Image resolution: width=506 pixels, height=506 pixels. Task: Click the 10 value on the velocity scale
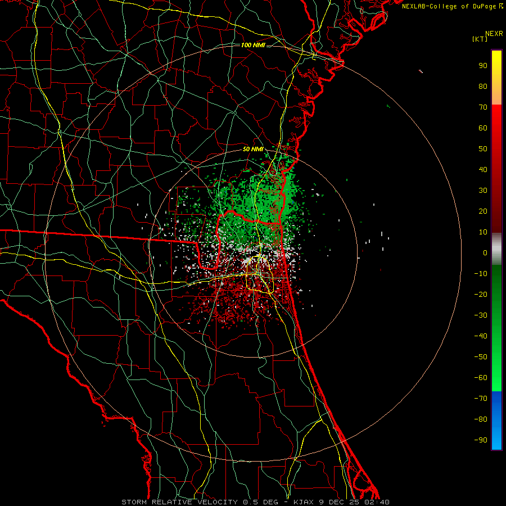483,232
